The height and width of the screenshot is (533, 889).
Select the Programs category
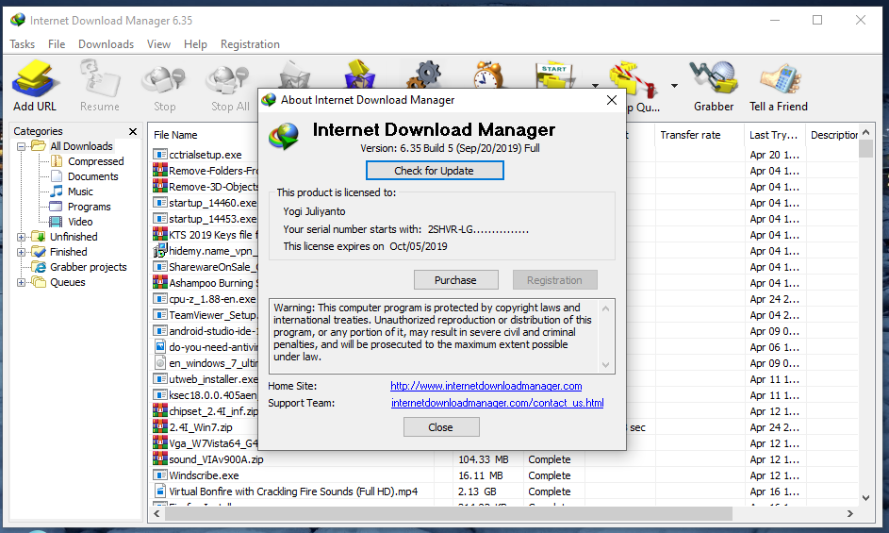89,207
